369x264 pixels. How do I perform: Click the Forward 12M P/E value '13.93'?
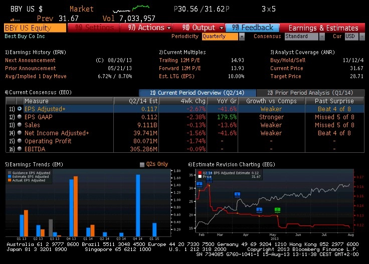pyautogui.click(x=238, y=68)
